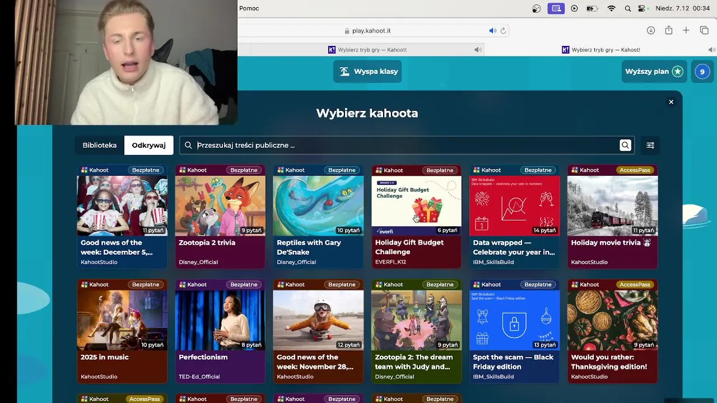The height and width of the screenshot is (403, 717).
Task: Open Zootopia 2: The dream team thumbnail
Action: pos(416,320)
